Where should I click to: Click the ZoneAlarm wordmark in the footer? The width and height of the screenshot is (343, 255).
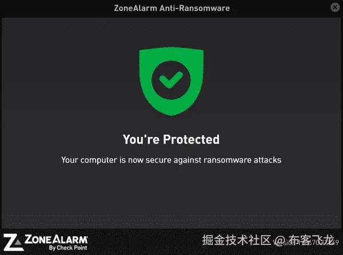tap(56, 240)
